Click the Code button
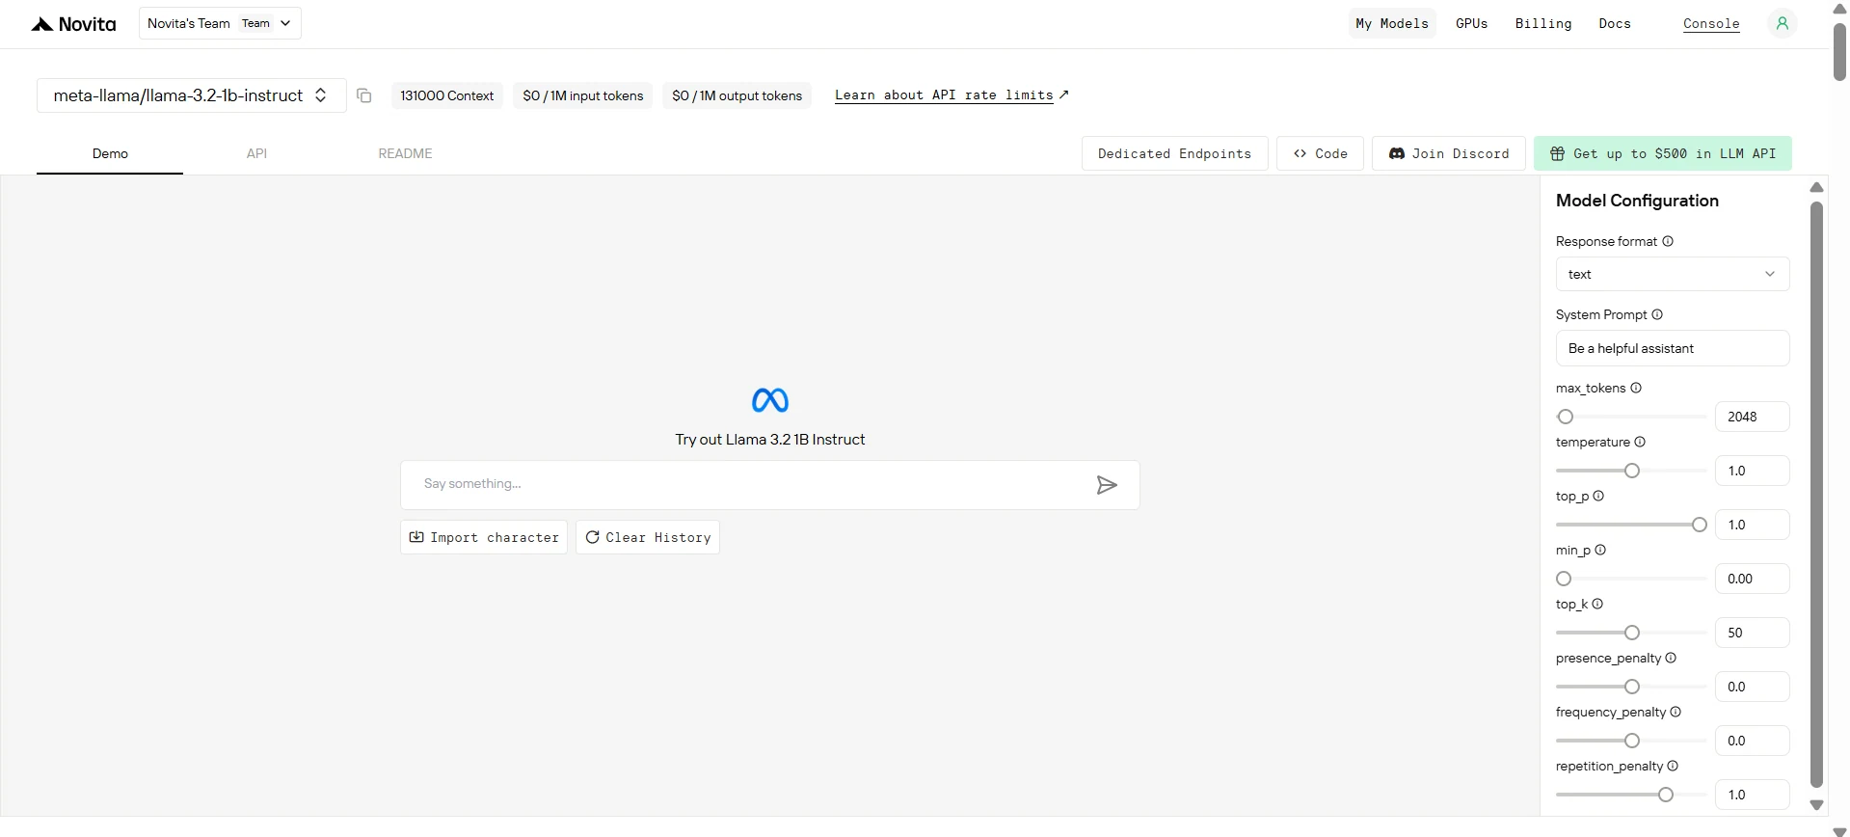1850x837 pixels. 1321,153
